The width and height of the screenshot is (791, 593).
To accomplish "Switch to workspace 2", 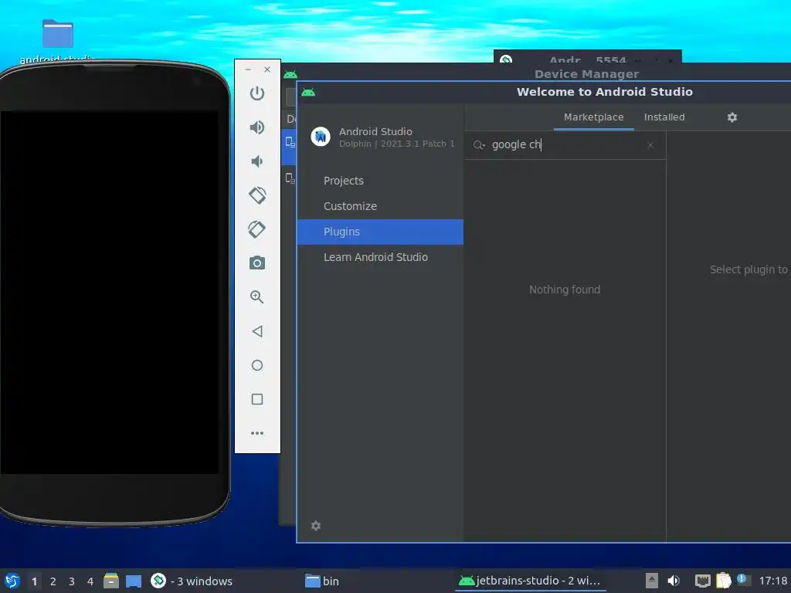I will point(53,581).
